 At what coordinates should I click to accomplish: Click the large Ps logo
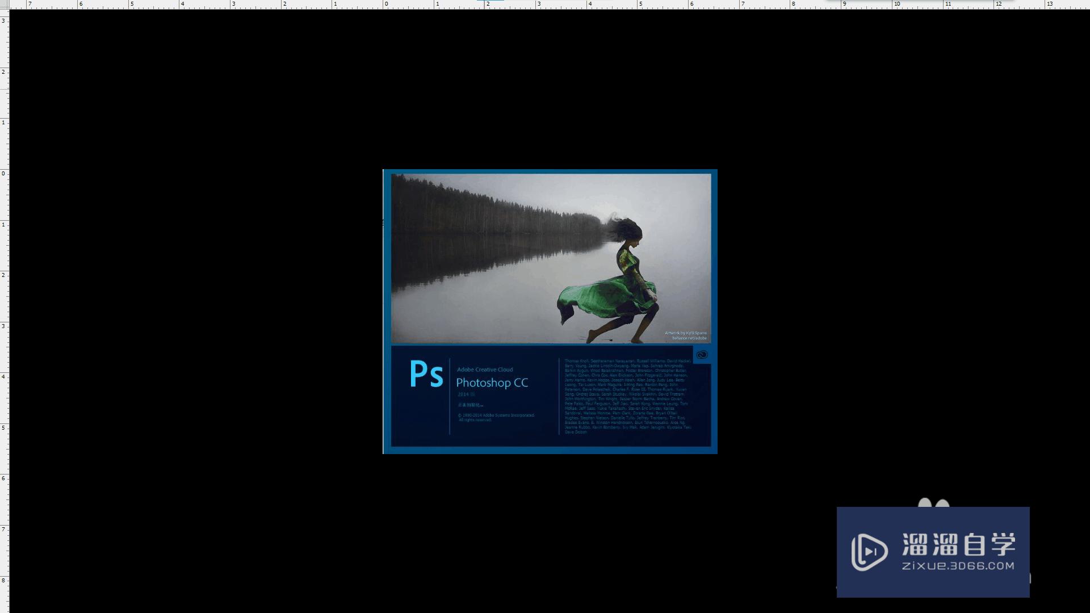pyautogui.click(x=426, y=374)
